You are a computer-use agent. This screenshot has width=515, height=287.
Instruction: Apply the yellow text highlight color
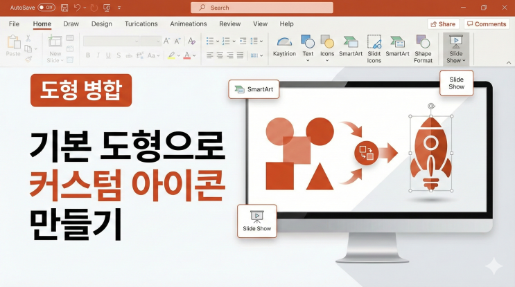coord(171,55)
